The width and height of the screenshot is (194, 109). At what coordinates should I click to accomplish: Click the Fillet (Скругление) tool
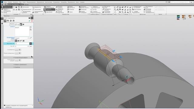click(x=48, y=12)
